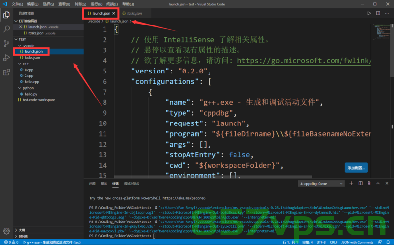
Task: Open the Manage gear settings icon
Action: [x=6, y=231]
